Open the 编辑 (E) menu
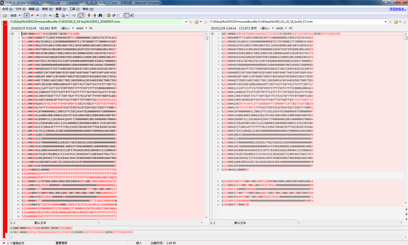This screenshot has height=245, width=408. [x=34, y=9]
